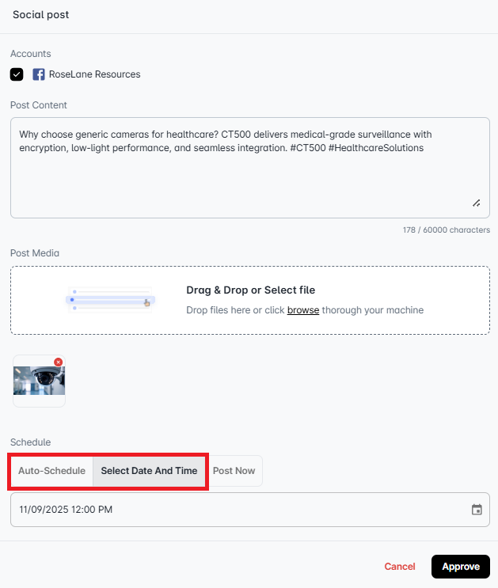This screenshot has height=588, width=498.
Task: Cancel the social post
Action: (400, 567)
